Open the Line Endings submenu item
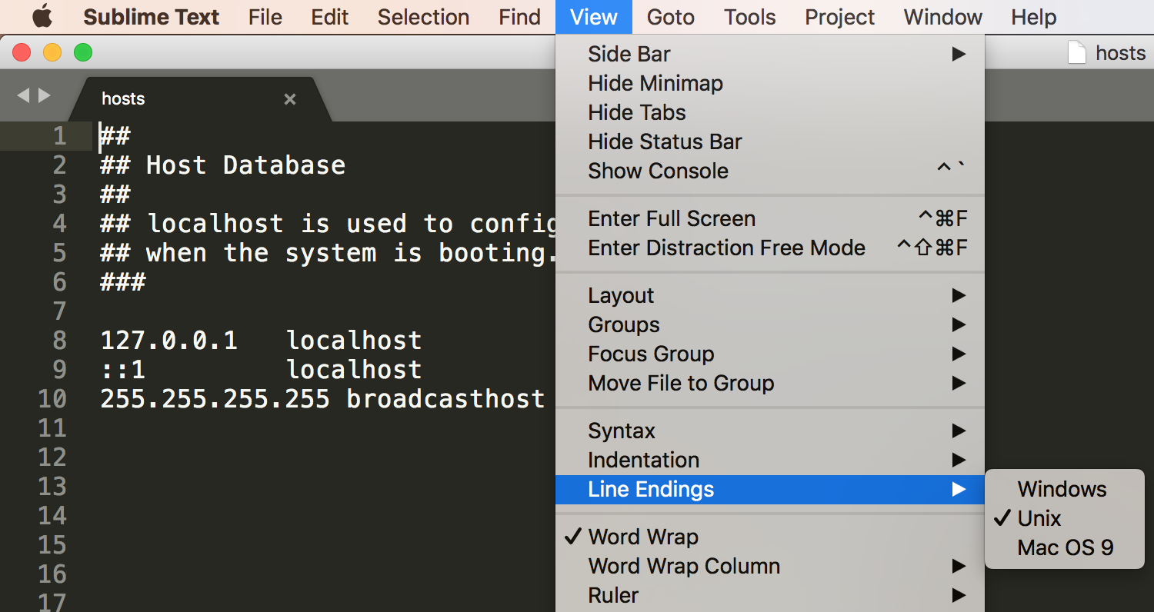 770,489
